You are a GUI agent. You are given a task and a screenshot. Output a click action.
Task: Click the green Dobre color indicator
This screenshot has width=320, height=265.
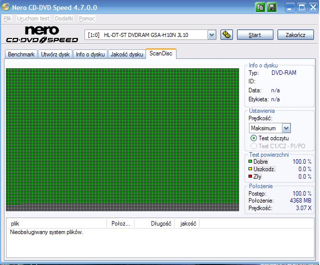pos(250,161)
